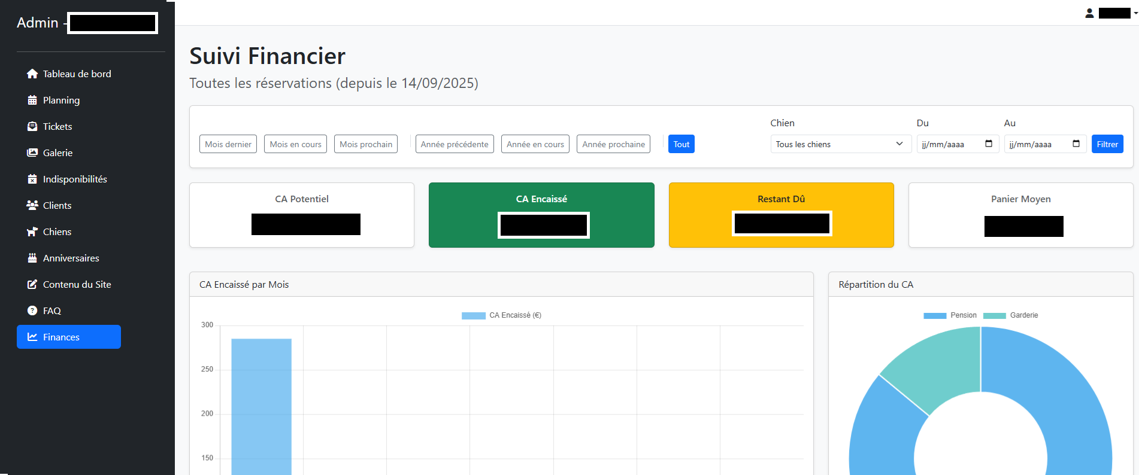The width and height of the screenshot is (1139, 475).
Task: Toggle the Garderie legend color swatch
Action: pos(995,315)
